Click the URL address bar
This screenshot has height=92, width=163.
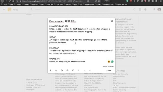52,1
